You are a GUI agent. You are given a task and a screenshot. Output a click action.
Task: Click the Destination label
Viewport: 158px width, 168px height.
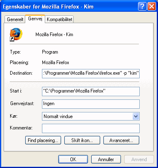pos(21,73)
